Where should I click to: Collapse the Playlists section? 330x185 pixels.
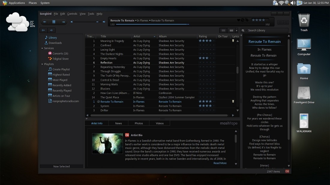(42, 64)
